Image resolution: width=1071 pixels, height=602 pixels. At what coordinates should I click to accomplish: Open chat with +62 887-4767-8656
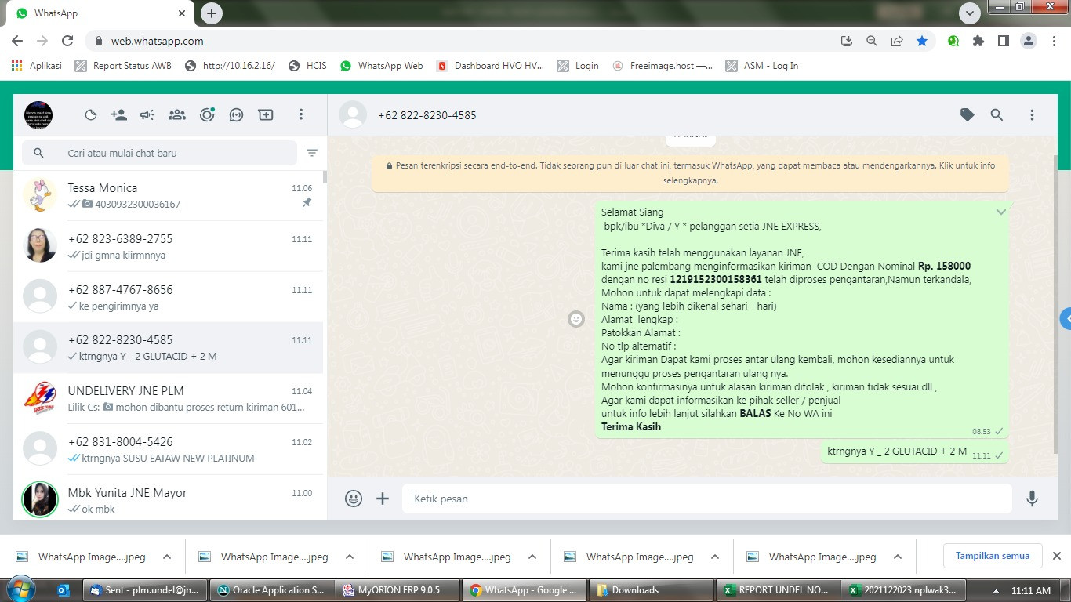pyautogui.click(x=169, y=297)
